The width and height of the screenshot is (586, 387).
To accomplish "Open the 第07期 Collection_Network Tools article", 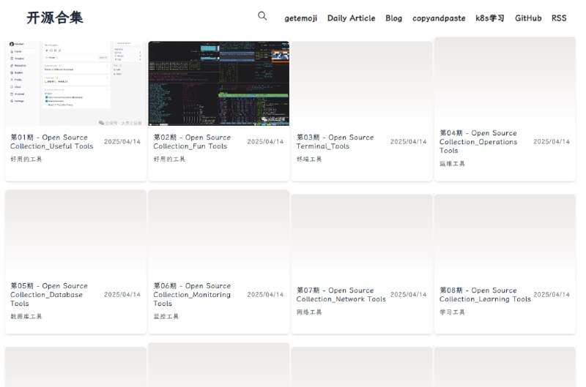I will [341, 295].
